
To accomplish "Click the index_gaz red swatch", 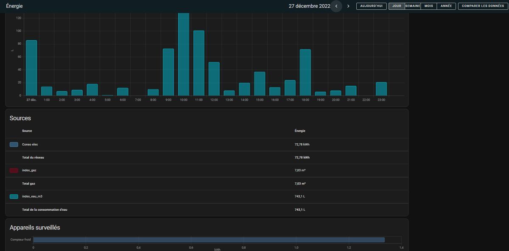I will coord(14,170).
